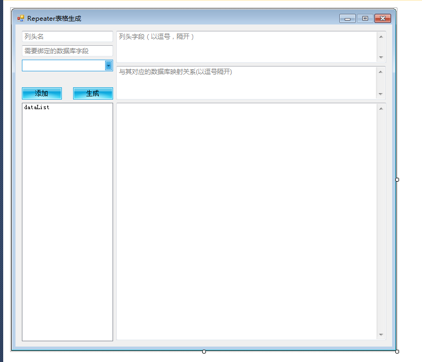Image resolution: width=422 pixels, height=362 pixels.
Task: Click up arrow of output area scrollbar
Action: coord(381,109)
